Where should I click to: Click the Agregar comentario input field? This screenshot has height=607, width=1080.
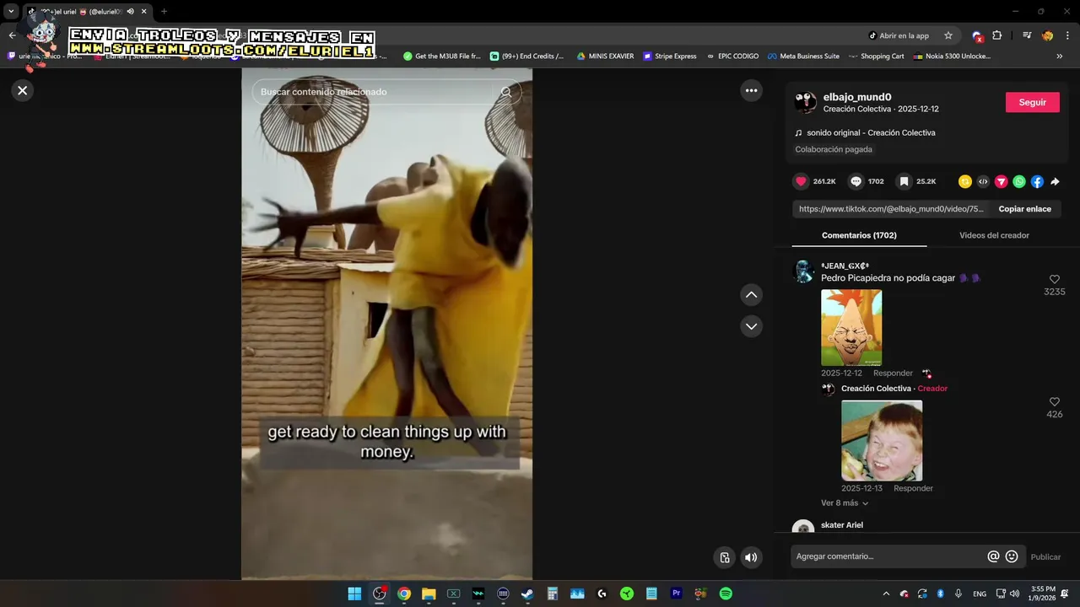click(888, 556)
